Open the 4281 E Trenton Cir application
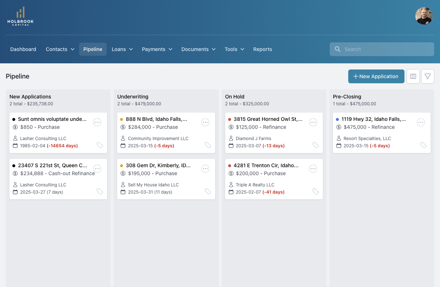Image resolution: width=440 pixels, height=287 pixels. tap(266, 165)
